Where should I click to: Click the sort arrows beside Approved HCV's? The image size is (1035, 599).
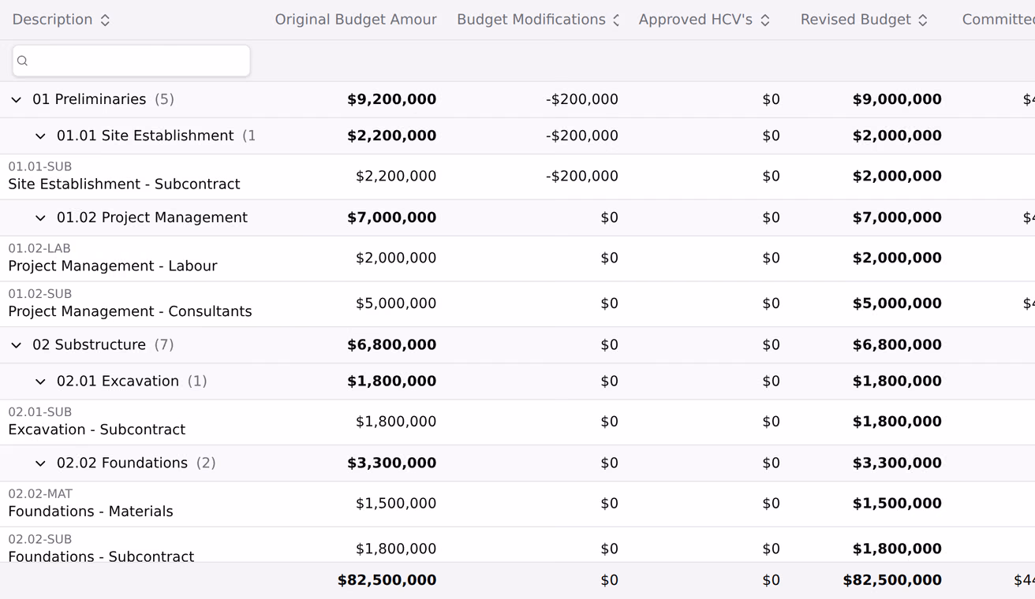coord(765,20)
